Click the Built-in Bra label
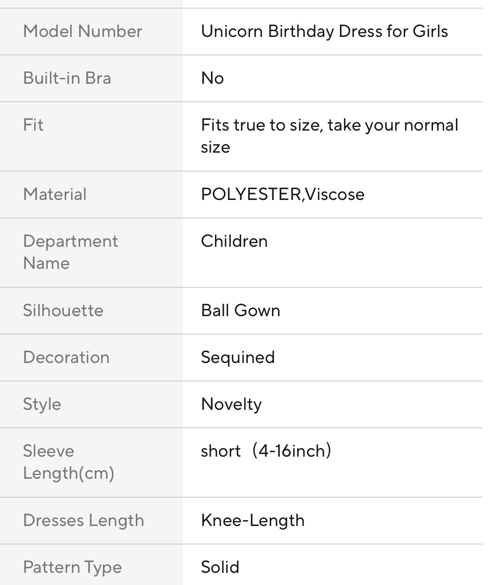Screen dimensions: 504x585 pos(67,78)
